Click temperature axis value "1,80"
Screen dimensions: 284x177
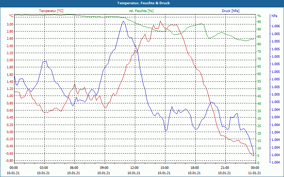10,67
